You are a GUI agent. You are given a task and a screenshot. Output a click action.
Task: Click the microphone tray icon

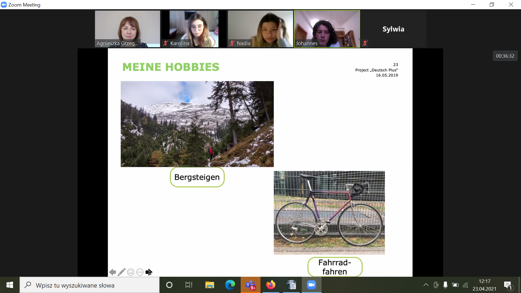click(x=445, y=285)
